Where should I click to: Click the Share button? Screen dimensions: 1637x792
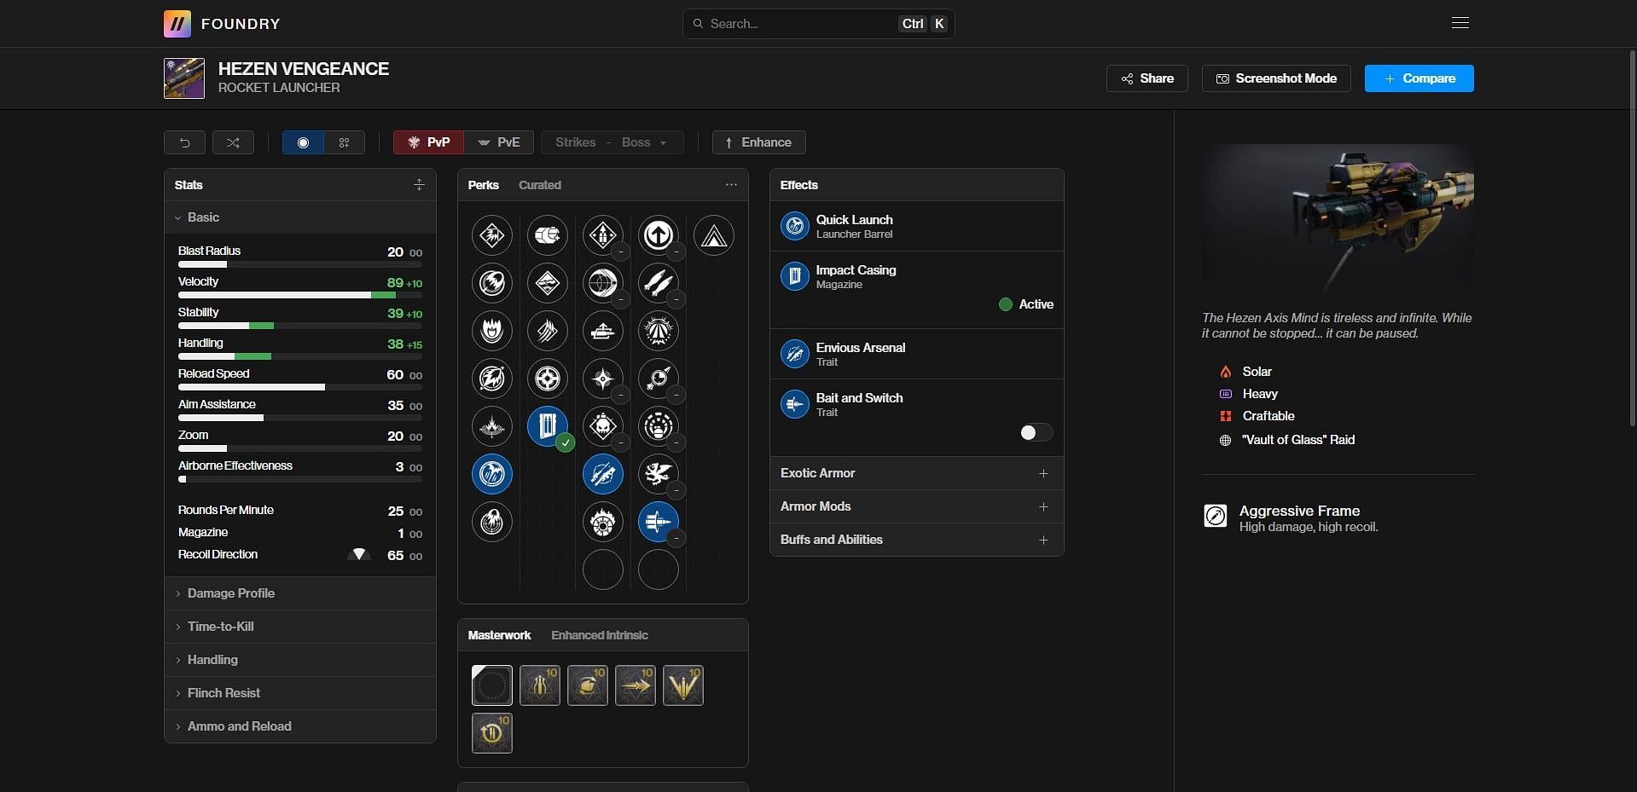1147,78
